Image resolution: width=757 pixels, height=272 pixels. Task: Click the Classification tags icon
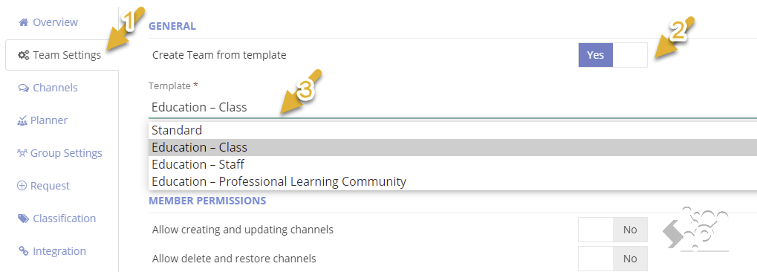point(23,218)
